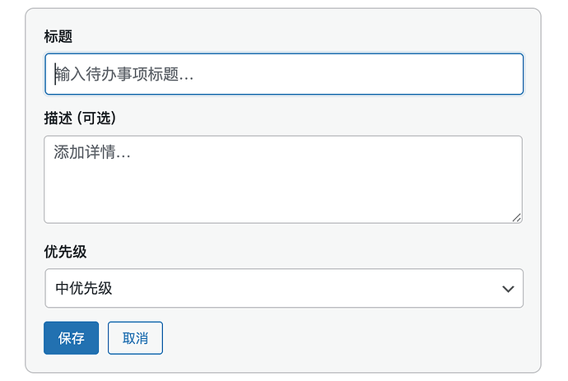Select the 中优先级 value text
The image size is (568, 381).
click(84, 289)
